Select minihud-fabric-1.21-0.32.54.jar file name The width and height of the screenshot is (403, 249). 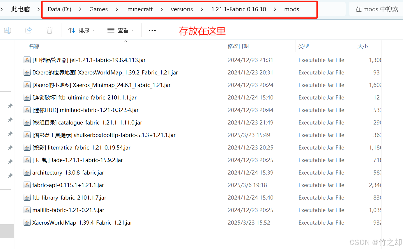tap(86, 110)
